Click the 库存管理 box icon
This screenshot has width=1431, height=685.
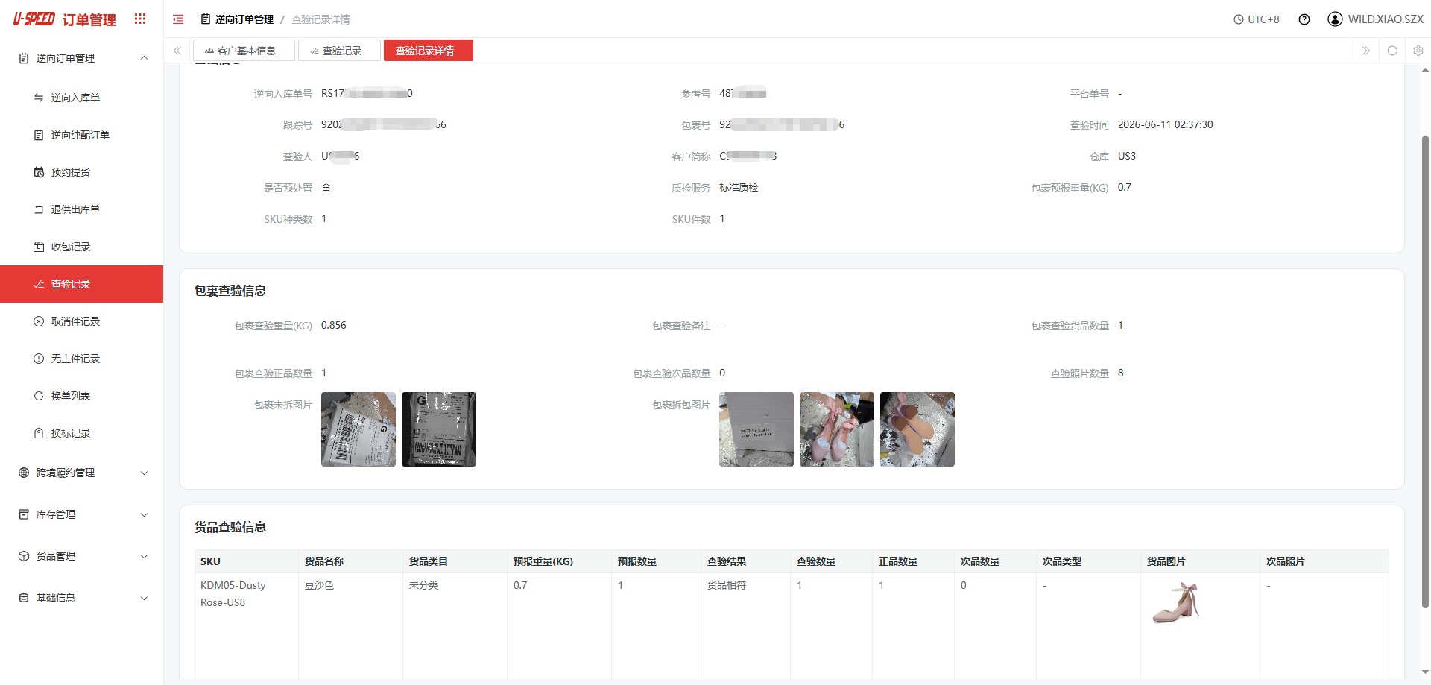(24, 514)
